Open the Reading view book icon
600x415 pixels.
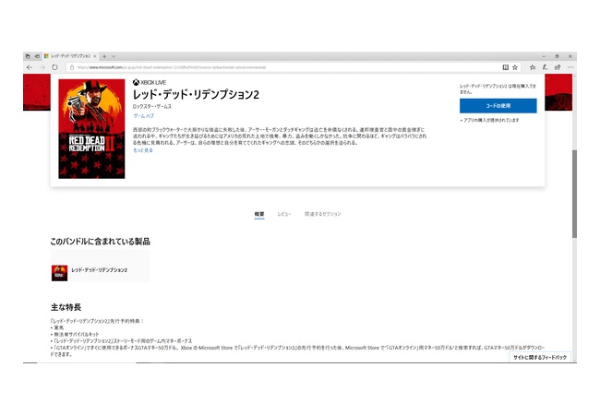pos(506,67)
